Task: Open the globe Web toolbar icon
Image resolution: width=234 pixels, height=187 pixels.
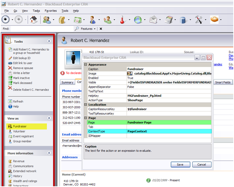Action: 138,20
